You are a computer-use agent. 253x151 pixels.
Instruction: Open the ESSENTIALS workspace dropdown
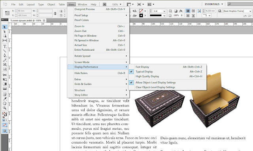214,4
